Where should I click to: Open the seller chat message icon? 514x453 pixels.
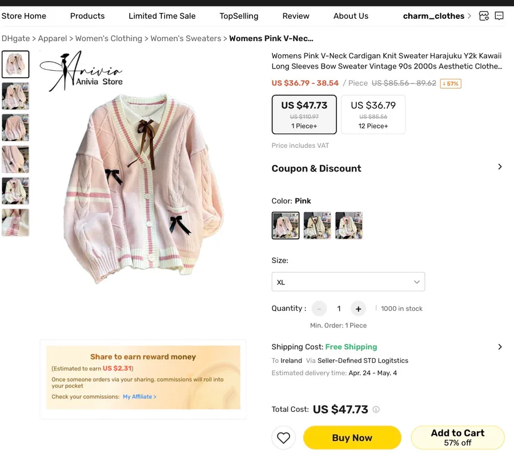[499, 16]
